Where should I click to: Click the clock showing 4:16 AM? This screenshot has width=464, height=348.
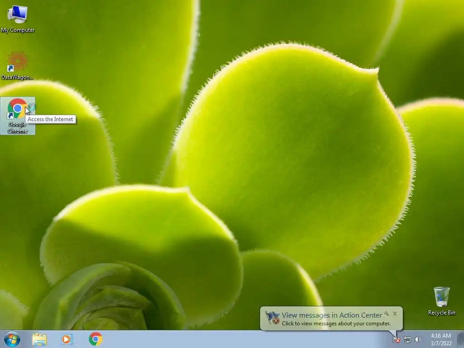point(441,339)
